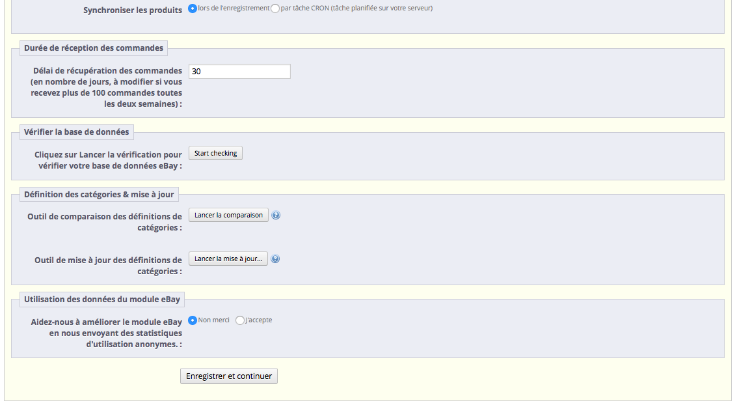Select "par tâche CRON" radio option
737x405 pixels.
[x=275, y=8]
